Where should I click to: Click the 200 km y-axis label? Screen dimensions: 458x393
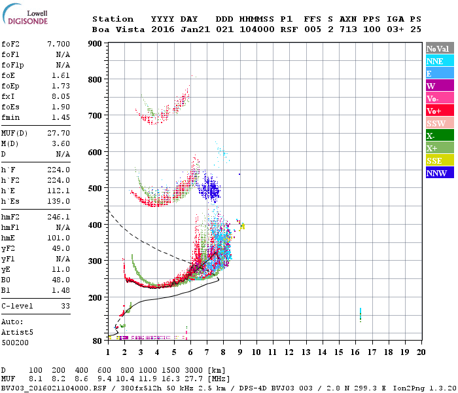95,297
